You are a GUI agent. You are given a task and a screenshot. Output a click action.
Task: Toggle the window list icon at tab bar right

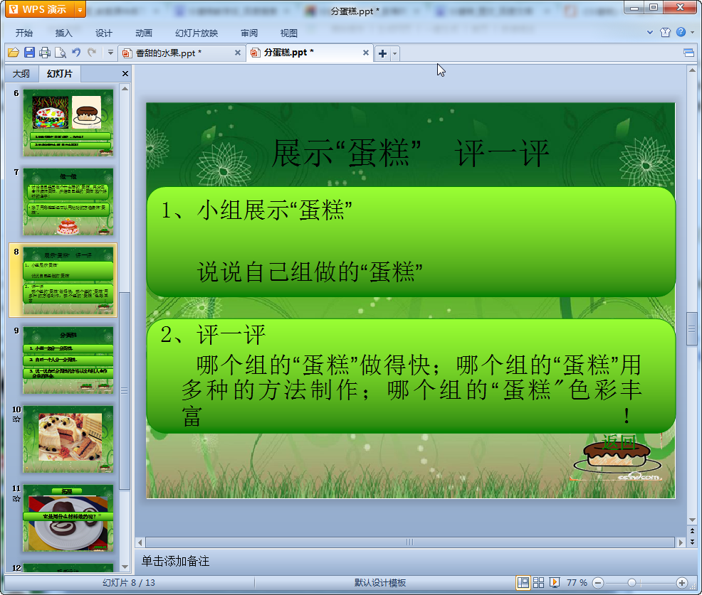[688, 53]
